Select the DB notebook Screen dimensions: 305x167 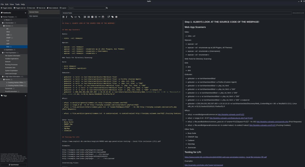click(x=14, y=29)
